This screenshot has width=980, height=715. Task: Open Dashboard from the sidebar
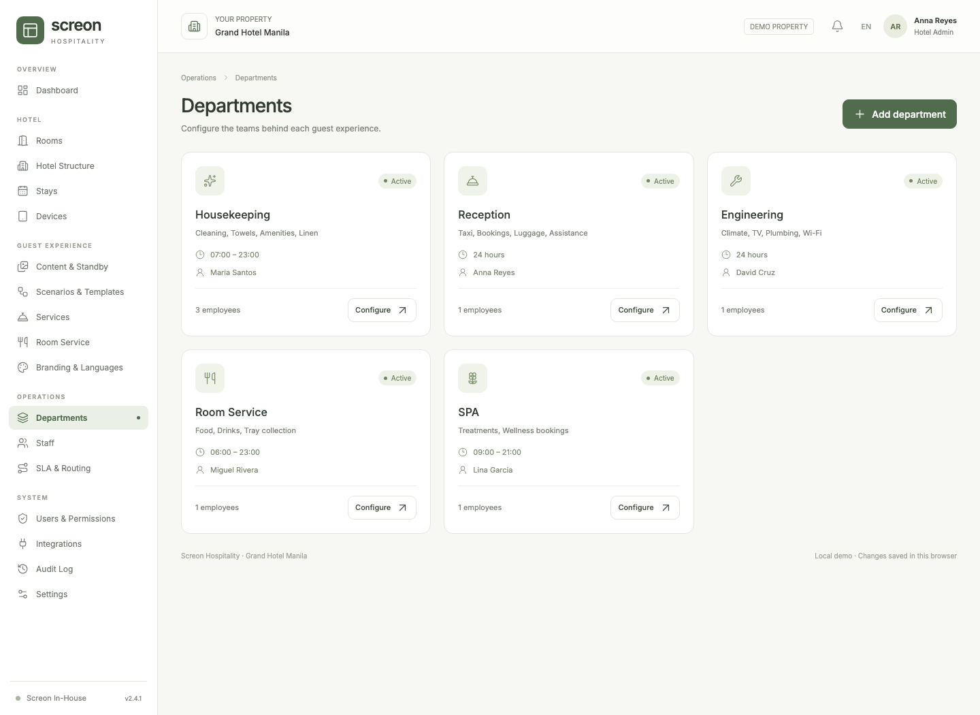(x=78, y=91)
